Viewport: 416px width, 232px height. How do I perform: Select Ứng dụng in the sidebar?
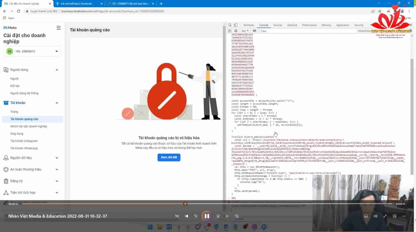(x=17, y=133)
